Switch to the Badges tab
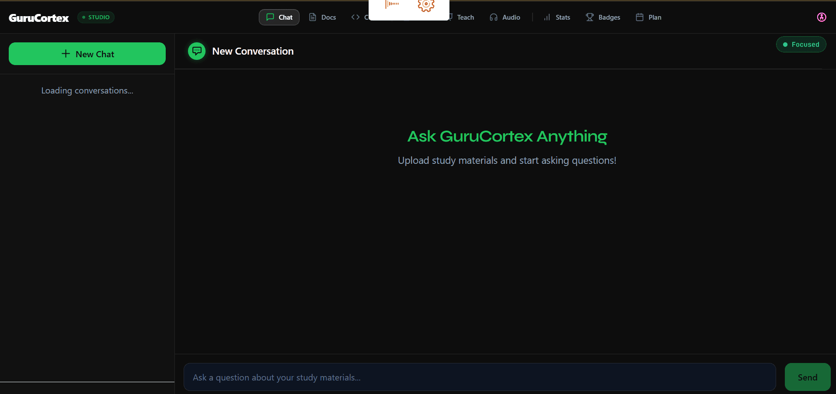The image size is (836, 394). [x=603, y=17]
